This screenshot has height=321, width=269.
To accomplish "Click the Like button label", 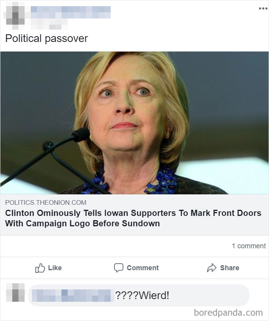I will click(55, 268).
